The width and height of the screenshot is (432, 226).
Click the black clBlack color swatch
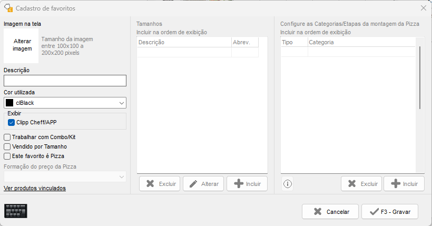[9, 103]
